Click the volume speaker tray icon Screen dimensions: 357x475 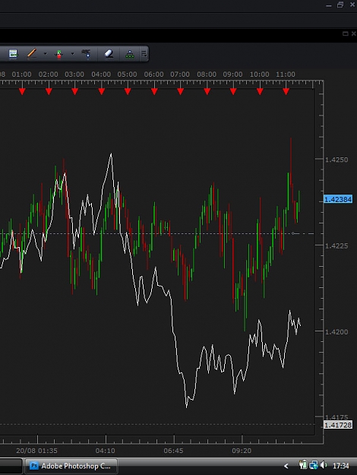click(324, 465)
